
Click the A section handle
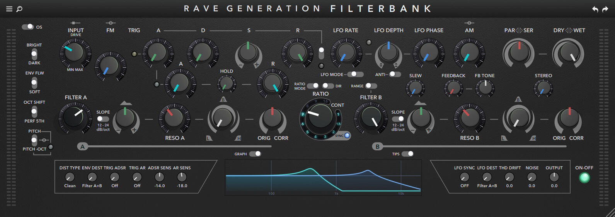(82, 146)
